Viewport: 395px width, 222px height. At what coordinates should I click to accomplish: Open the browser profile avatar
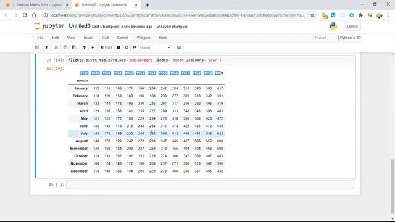(x=379, y=15)
